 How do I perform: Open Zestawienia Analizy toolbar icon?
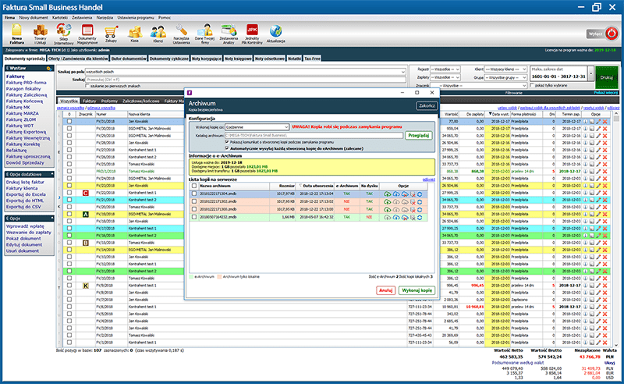coord(229,34)
